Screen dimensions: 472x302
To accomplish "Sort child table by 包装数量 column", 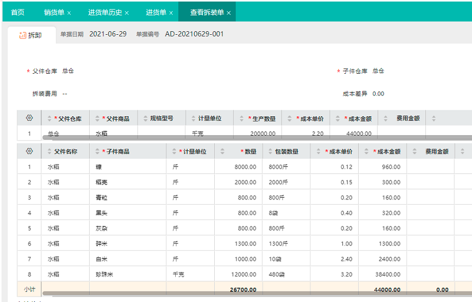I will tap(270, 152).
